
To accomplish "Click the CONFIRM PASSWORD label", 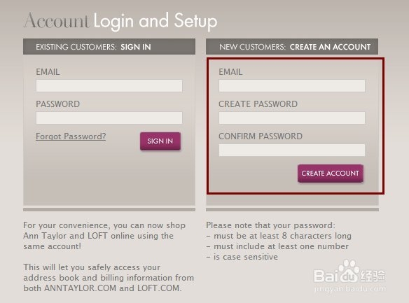I will (x=261, y=136).
